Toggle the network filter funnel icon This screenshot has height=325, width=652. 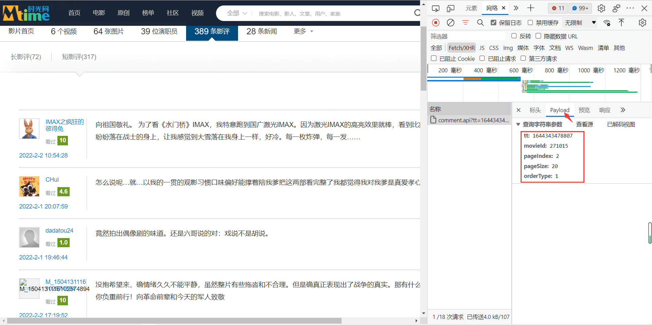click(x=465, y=23)
